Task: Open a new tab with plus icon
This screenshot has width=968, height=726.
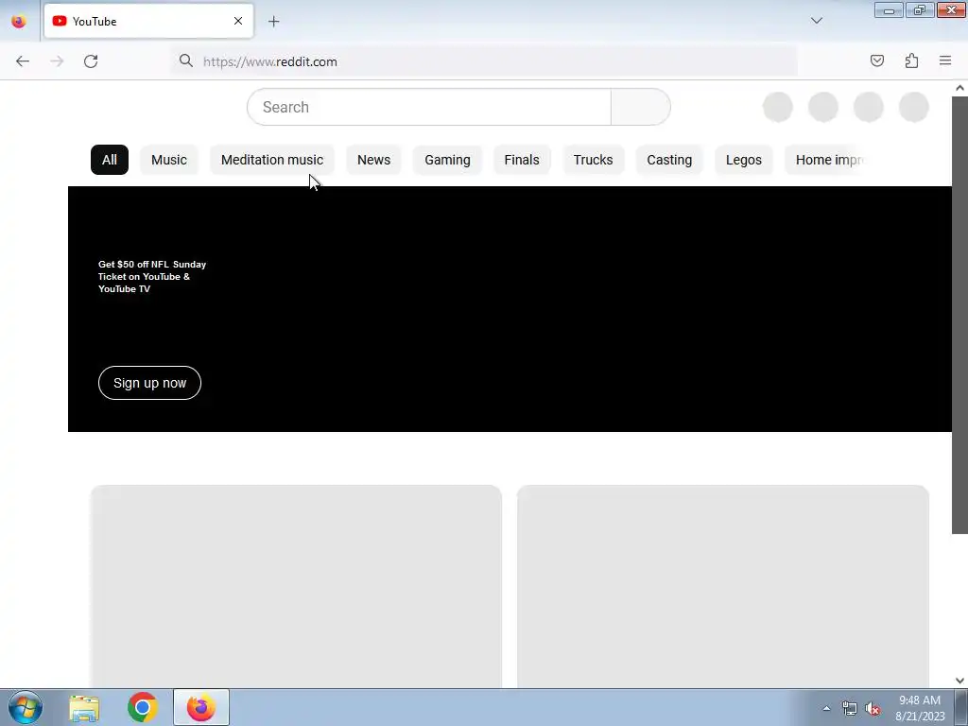Action: pos(273,22)
